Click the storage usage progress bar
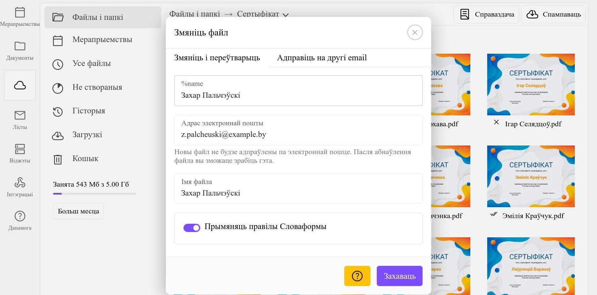The width and height of the screenshot is (597, 295). pyautogui.click(x=95, y=194)
